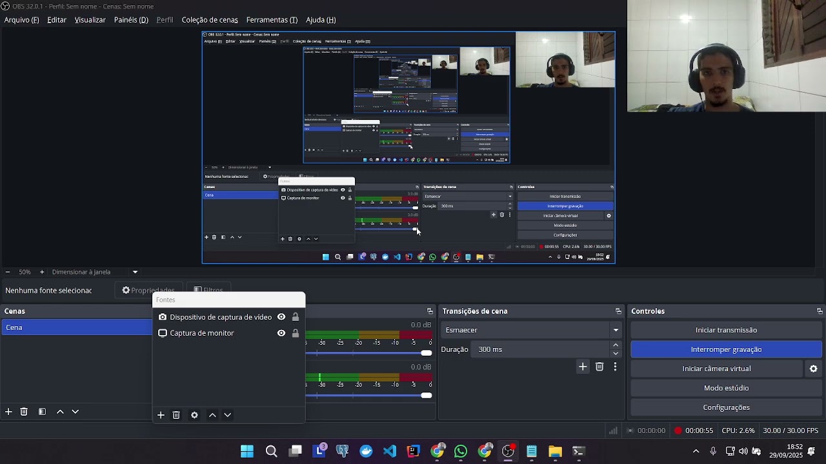This screenshot has width=826, height=464.
Task: Move scene down in Cenas panel
Action: (x=76, y=412)
